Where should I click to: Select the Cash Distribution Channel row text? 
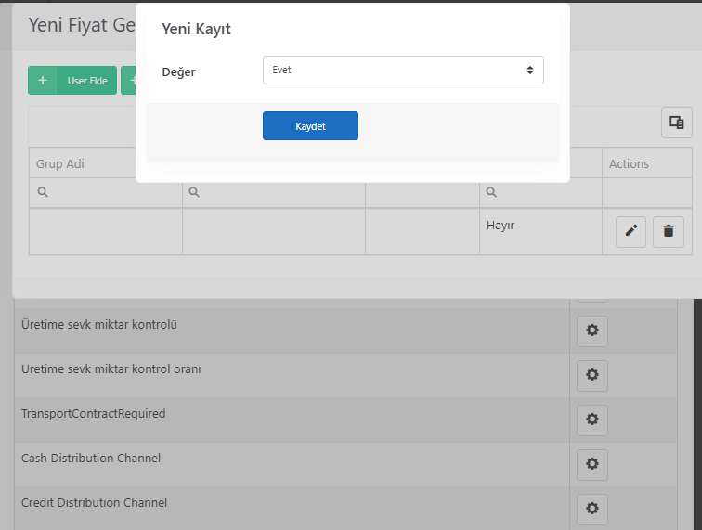point(91,459)
